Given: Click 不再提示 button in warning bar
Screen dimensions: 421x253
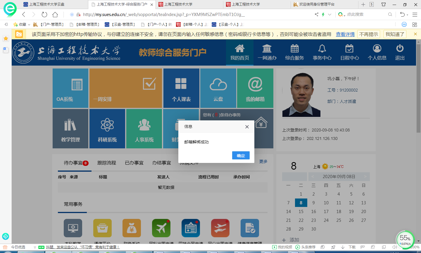Looking at the screenshot, I should click(369, 34).
